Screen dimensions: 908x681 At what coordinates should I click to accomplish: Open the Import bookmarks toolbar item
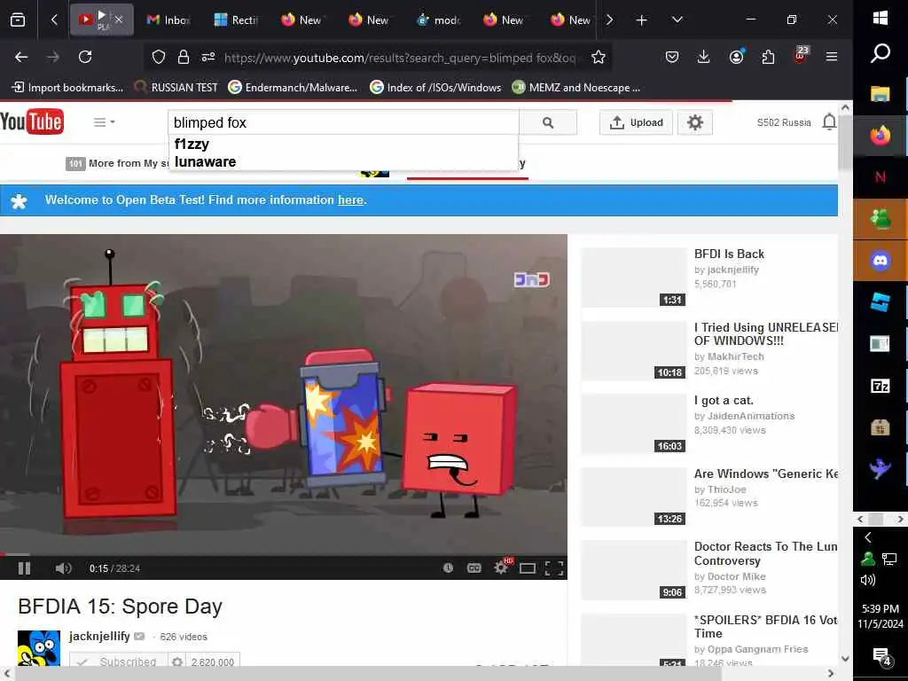[67, 88]
